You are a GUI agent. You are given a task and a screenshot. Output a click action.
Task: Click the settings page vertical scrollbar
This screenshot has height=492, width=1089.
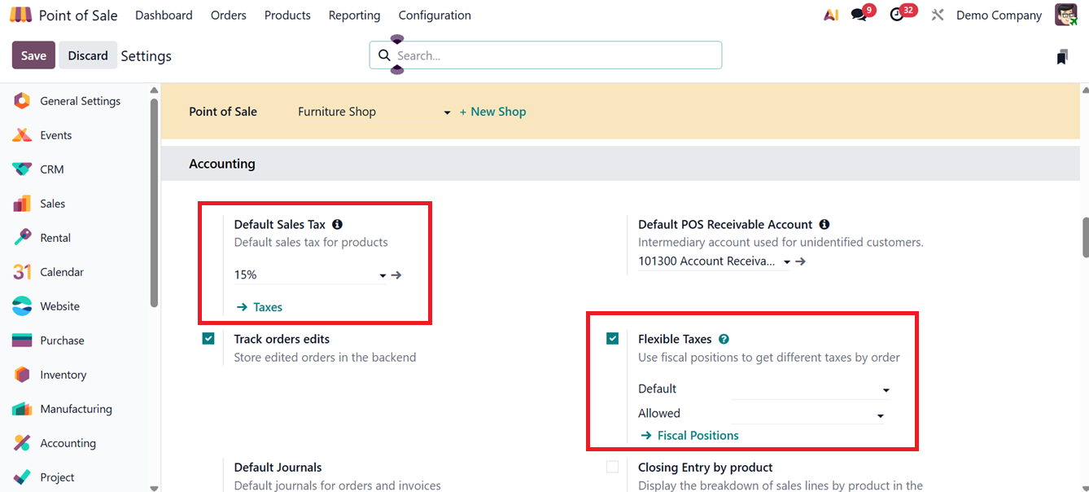coord(1085,238)
